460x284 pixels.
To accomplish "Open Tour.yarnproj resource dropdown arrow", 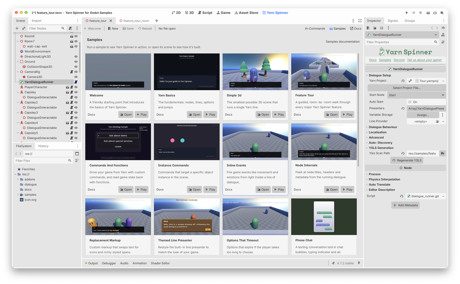I will pyautogui.click(x=443, y=81).
